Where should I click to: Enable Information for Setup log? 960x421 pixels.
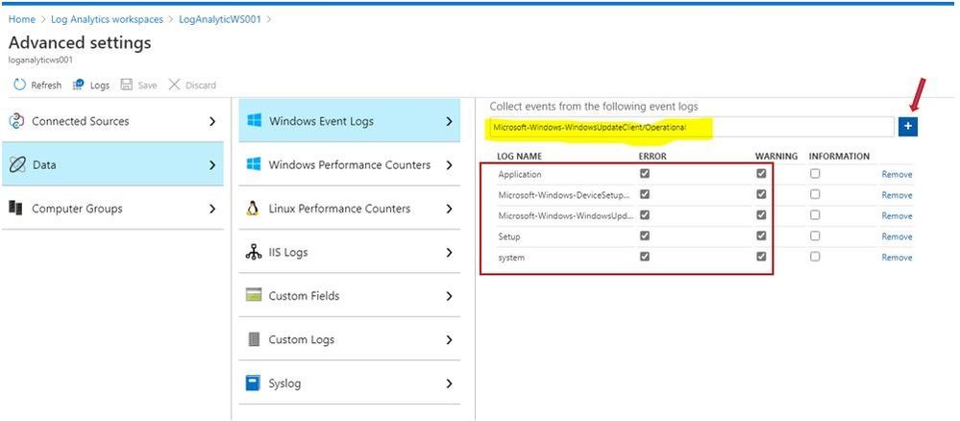[x=814, y=236]
